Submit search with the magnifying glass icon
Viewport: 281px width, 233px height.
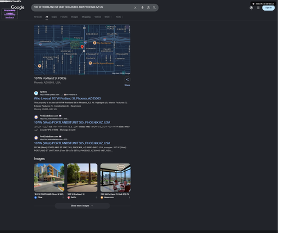point(154,8)
